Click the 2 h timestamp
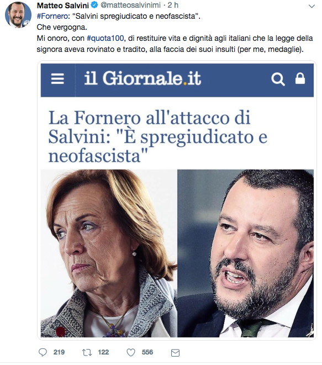This screenshot has width=322, height=365. [x=173, y=5]
